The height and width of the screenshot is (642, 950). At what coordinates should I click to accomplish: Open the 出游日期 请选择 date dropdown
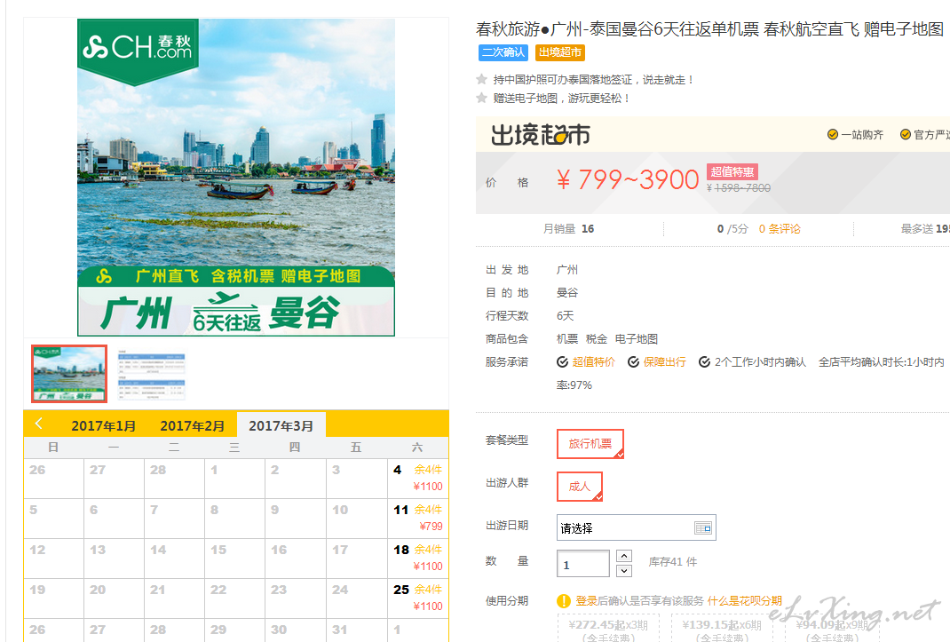pos(637,527)
